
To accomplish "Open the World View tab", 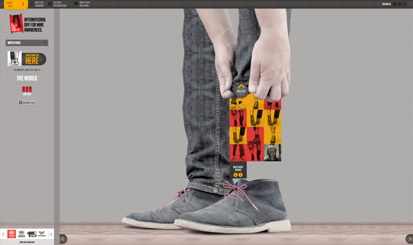I will point(15,5).
